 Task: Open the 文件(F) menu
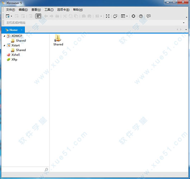point(10,10)
